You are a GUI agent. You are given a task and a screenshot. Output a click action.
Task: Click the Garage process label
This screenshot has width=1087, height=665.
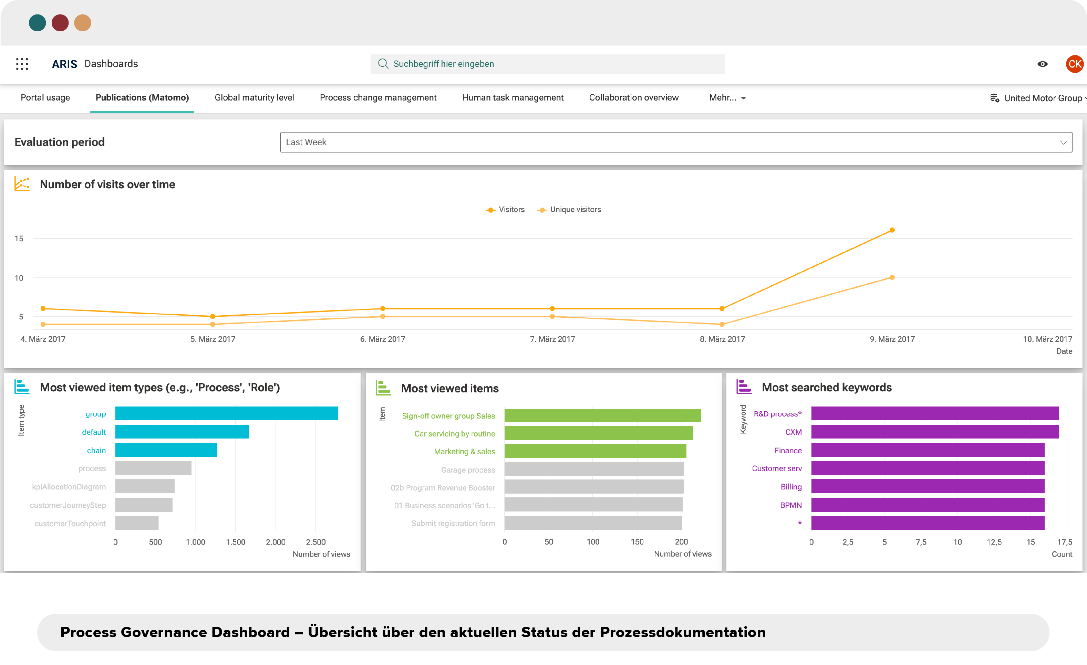(468, 469)
